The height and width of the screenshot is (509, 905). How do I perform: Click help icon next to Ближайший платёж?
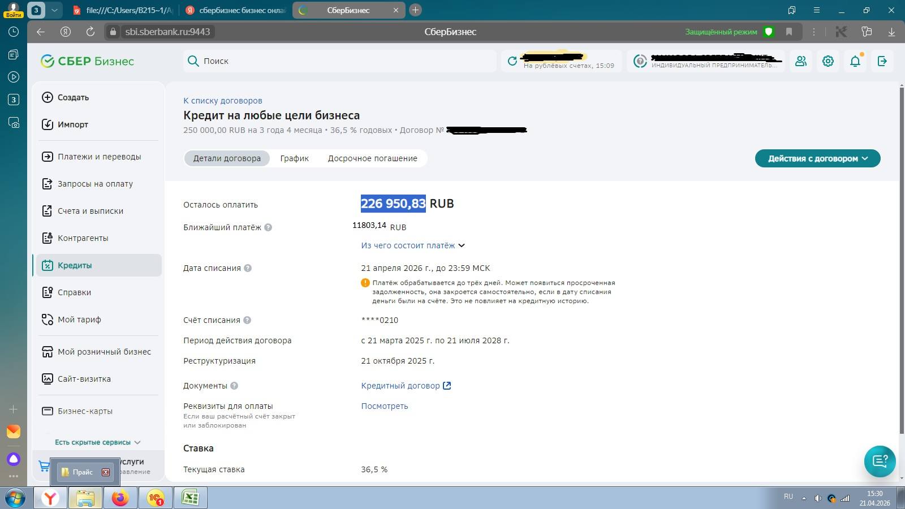[x=268, y=227]
